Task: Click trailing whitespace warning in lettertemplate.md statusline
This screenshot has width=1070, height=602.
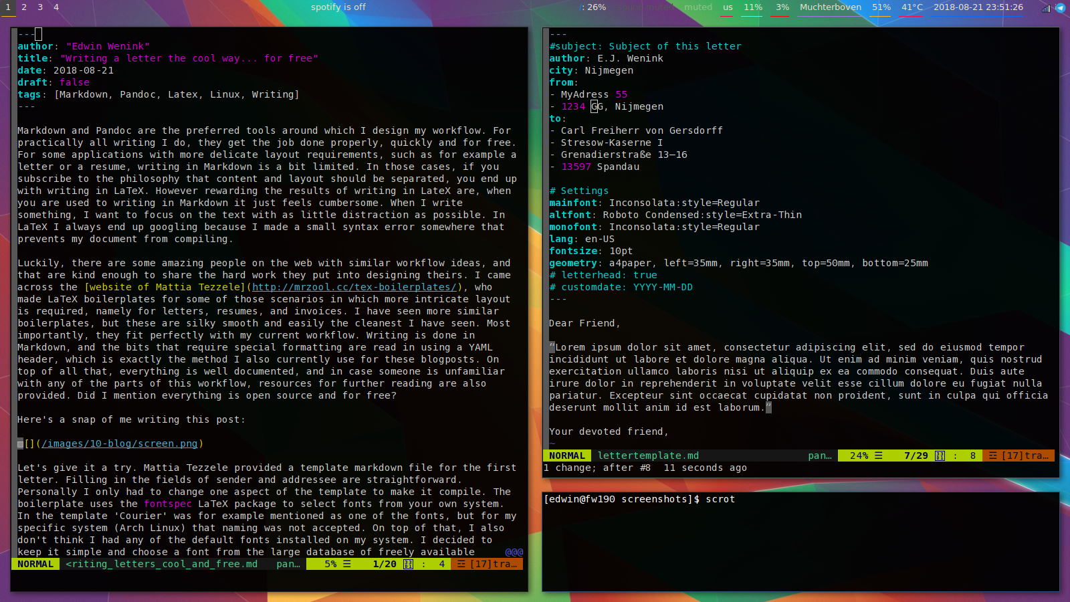Action: pos(1019,456)
